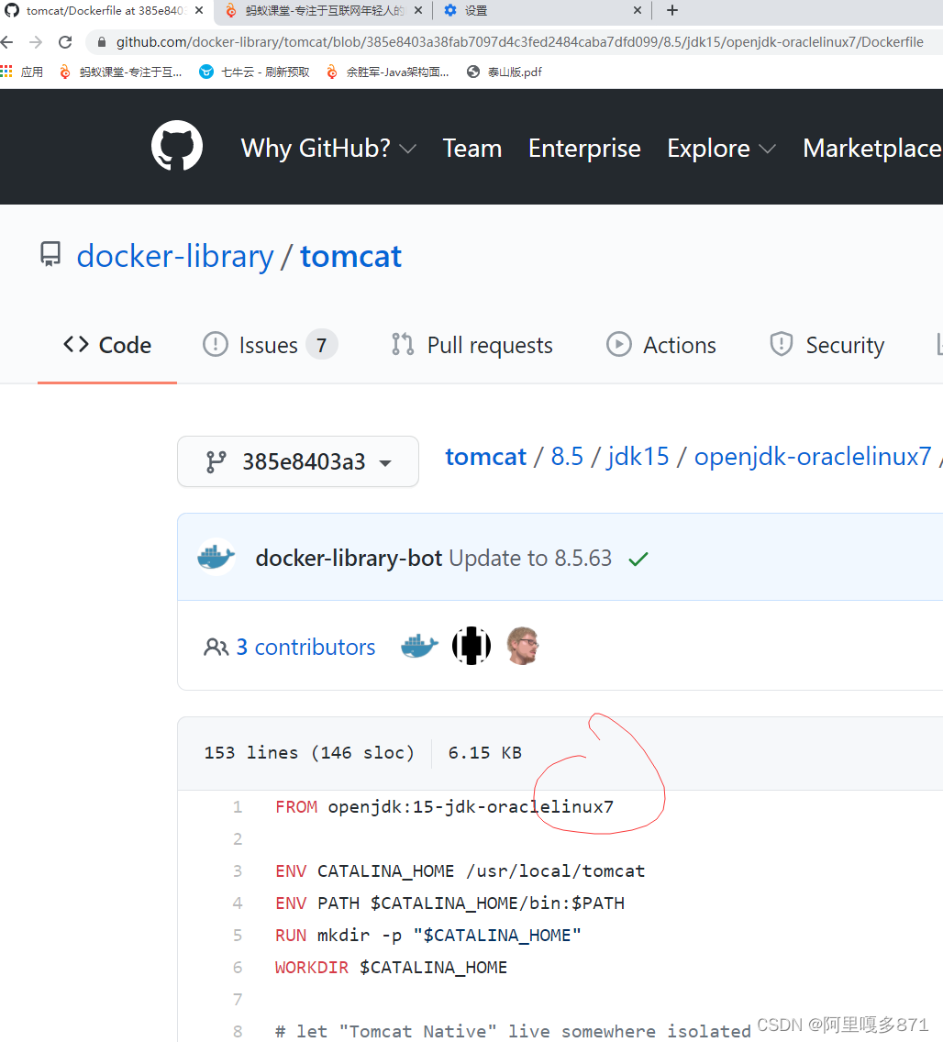
Task: Open the openjdk-oraclelinux7 breadcrumb folder
Action: coord(813,457)
